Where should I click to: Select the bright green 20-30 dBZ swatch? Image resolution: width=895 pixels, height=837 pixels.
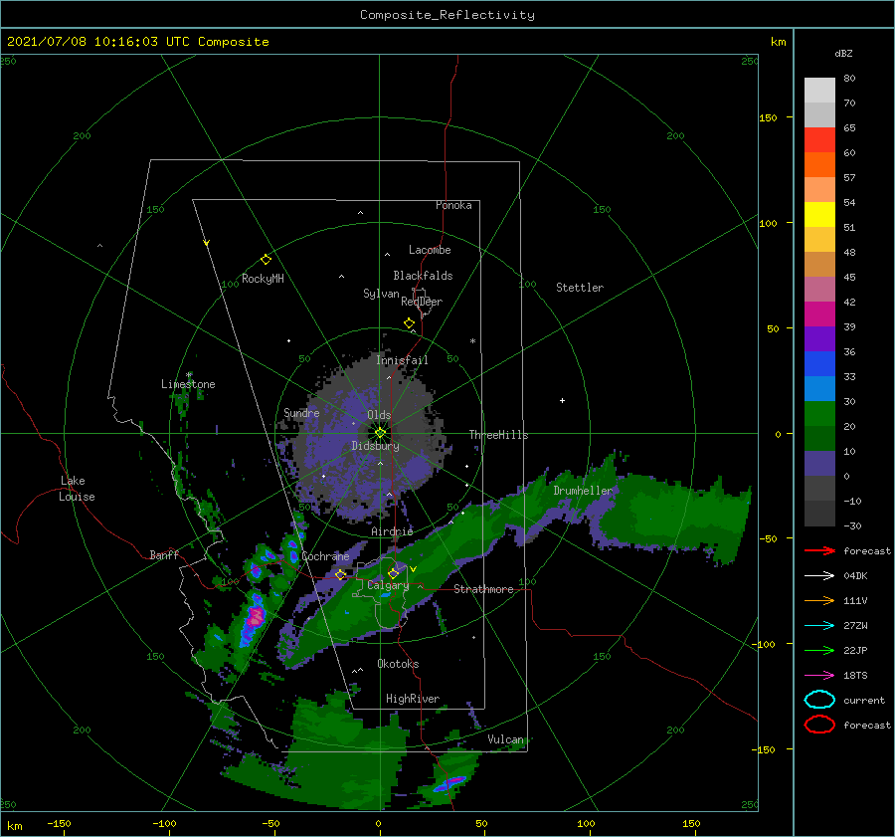point(819,413)
